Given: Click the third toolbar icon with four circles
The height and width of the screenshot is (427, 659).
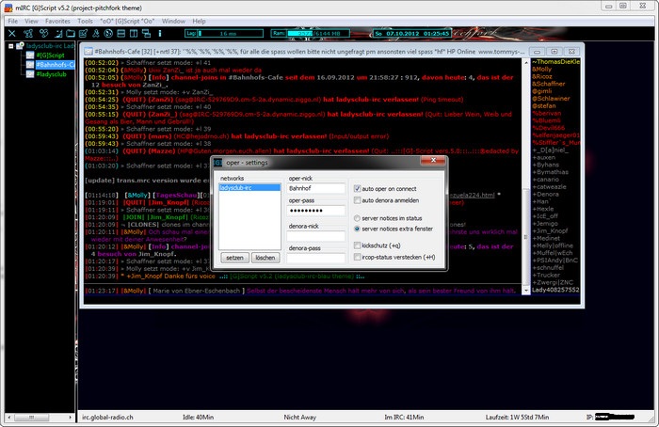Looking at the screenshot, I should click(x=43, y=33).
